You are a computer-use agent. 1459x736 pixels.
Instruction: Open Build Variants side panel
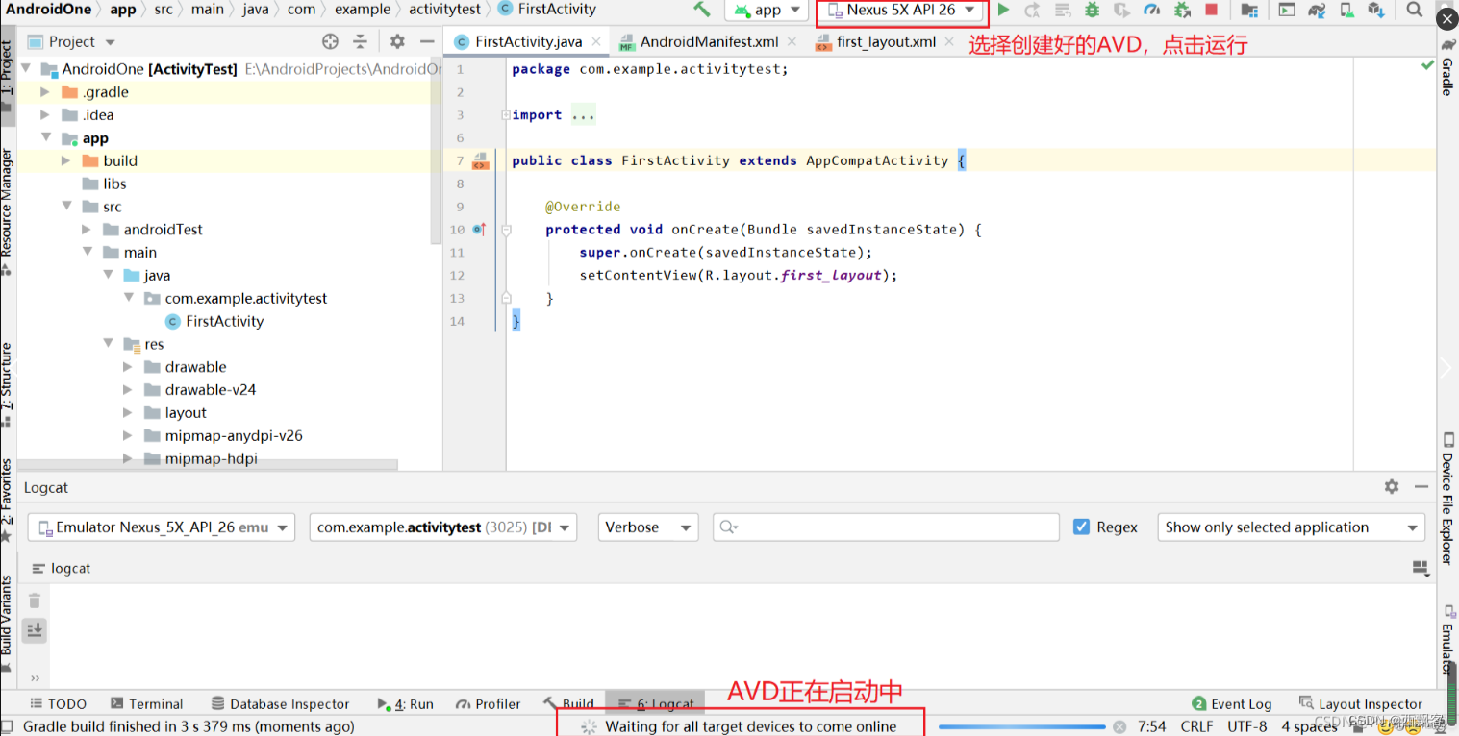[x=7, y=623]
